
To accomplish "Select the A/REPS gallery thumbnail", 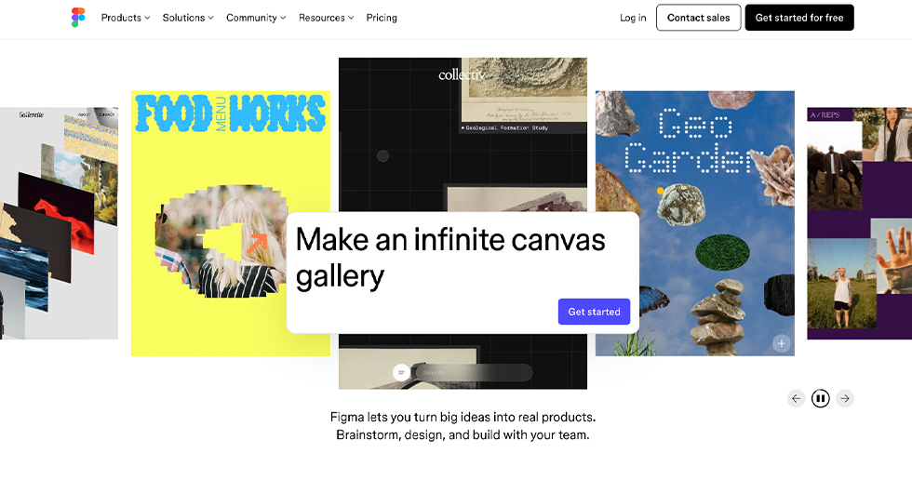I will tap(859, 223).
